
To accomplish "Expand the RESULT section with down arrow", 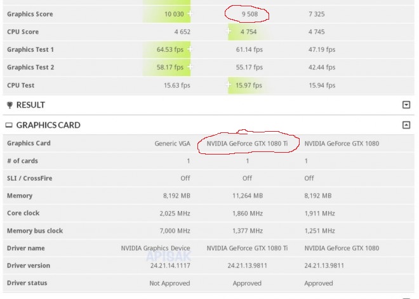I will coord(406,105).
